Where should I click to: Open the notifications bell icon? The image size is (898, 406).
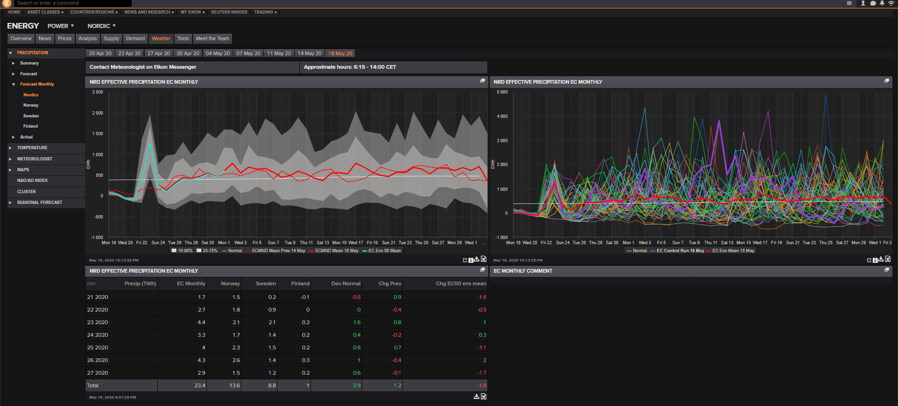point(882,3)
